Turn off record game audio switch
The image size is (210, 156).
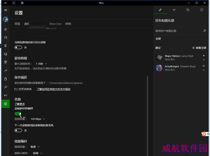click(18, 114)
